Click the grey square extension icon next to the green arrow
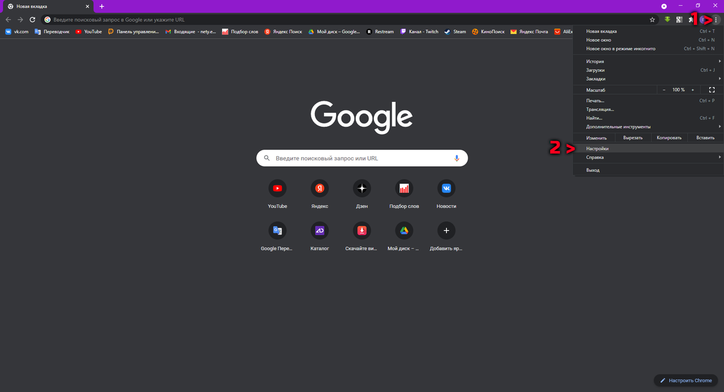 pyautogui.click(x=679, y=20)
